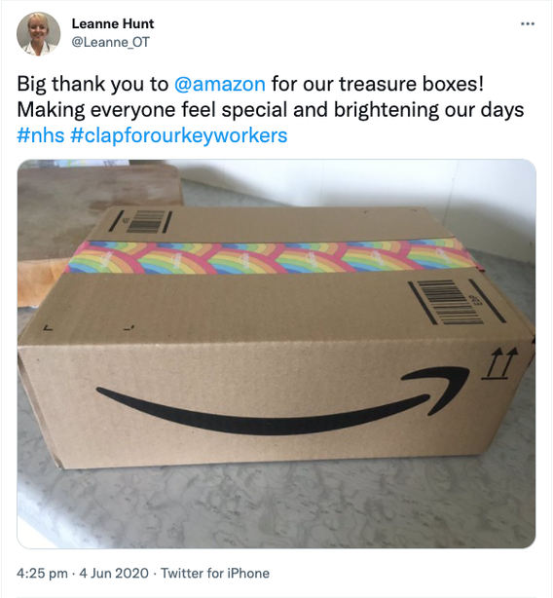Viewport: 553px width, 598px height.
Task: Click the 4:25 pm timestamp
Action: [x=42, y=573]
